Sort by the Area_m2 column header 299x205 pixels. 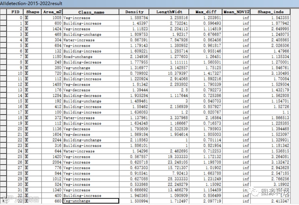pos(52,12)
